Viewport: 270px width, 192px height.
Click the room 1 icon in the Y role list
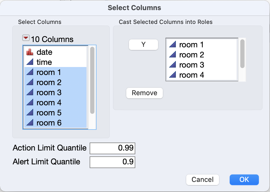(173, 45)
